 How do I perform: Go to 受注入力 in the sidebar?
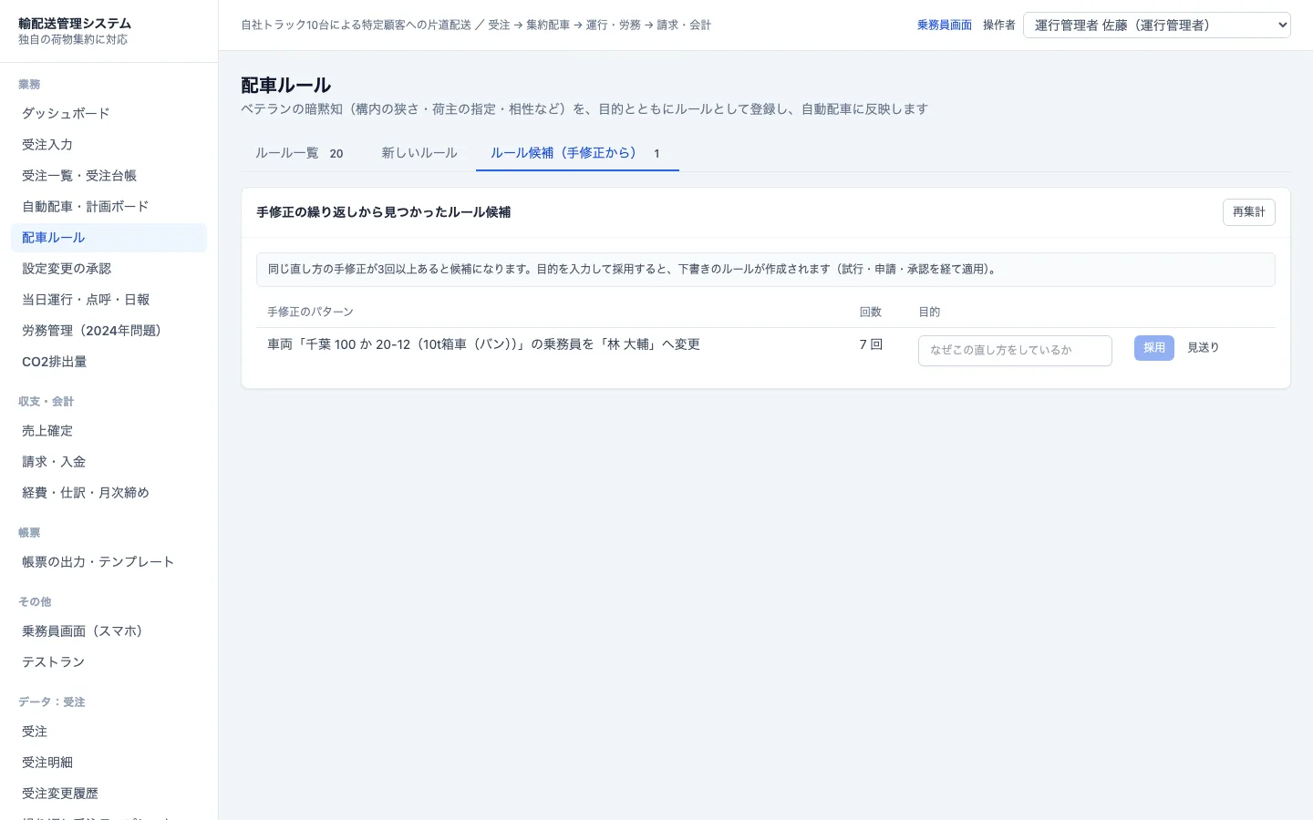(x=109, y=145)
